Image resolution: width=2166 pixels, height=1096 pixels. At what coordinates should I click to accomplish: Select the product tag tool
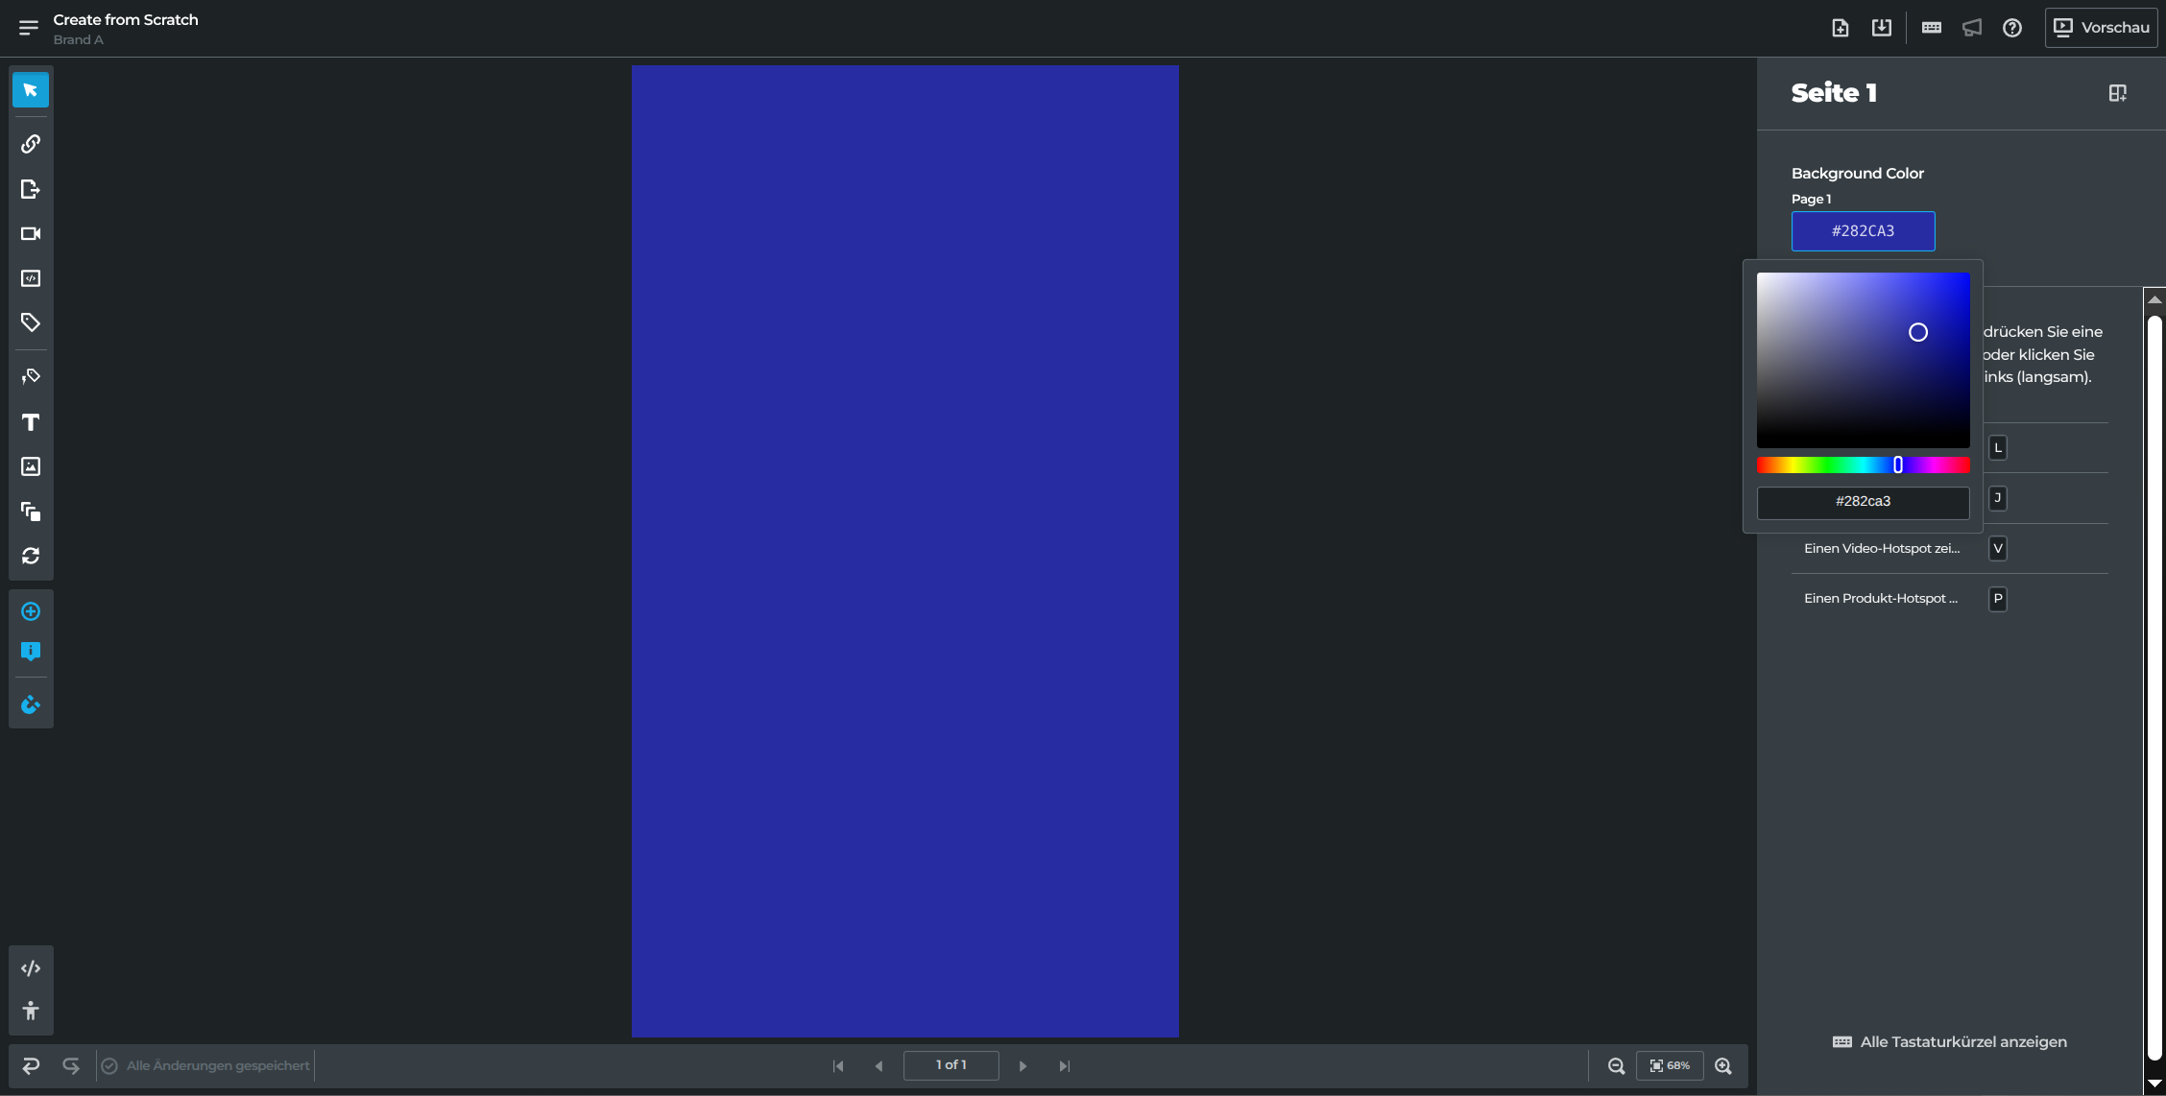click(x=31, y=322)
